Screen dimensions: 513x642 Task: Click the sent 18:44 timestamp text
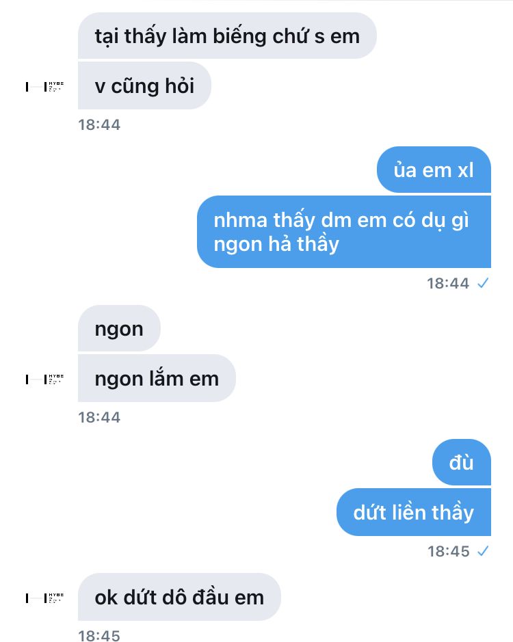pos(448,283)
